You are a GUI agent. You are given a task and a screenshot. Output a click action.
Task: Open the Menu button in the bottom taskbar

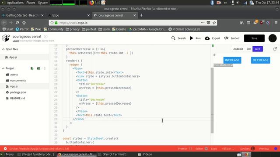tap(7, 154)
